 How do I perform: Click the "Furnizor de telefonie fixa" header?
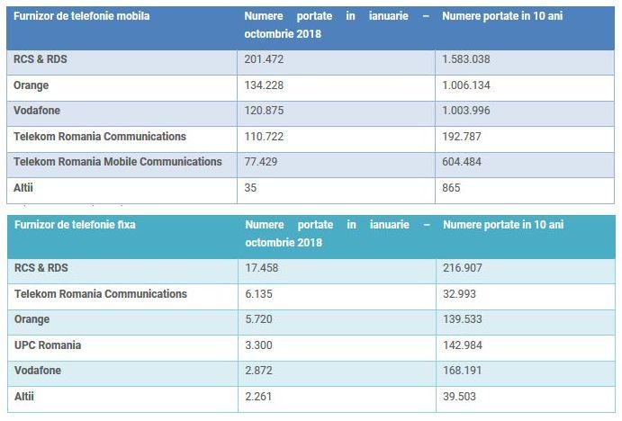[x=75, y=225]
